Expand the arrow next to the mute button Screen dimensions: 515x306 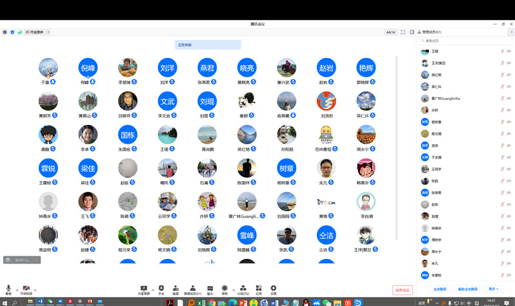pyautogui.click(x=16, y=290)
